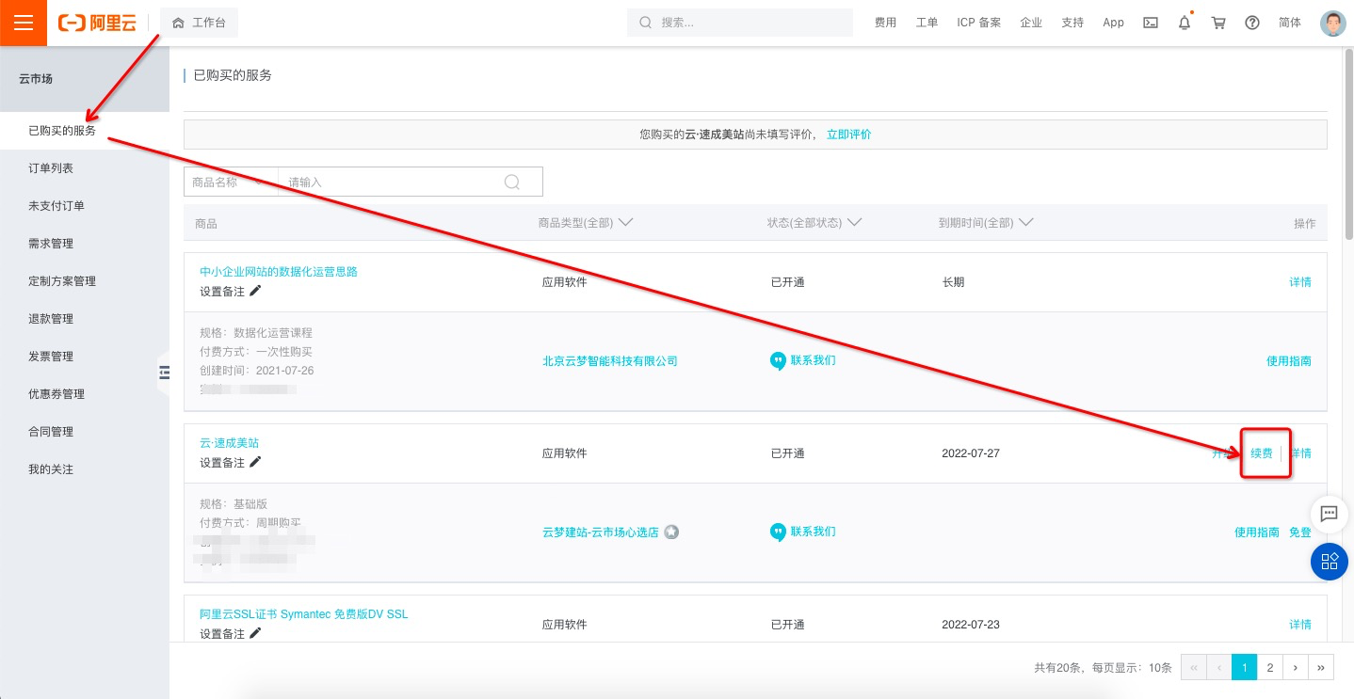Open 订单列表 in the sidebar

[51, 168]
